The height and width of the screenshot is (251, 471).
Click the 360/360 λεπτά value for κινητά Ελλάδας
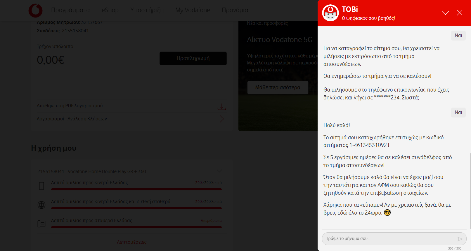(209, 182)
